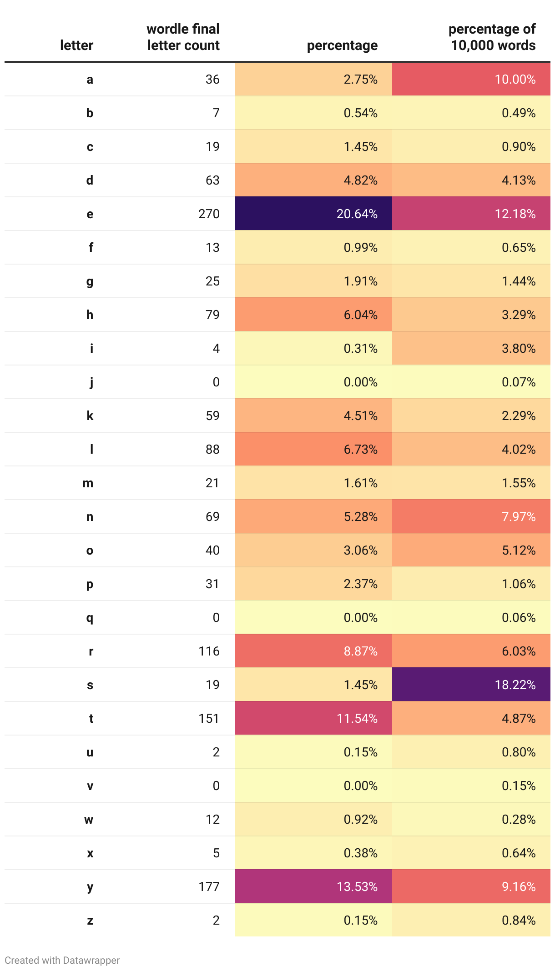
Task: Select the dark purple 20.64% cell
Action: 313,214
